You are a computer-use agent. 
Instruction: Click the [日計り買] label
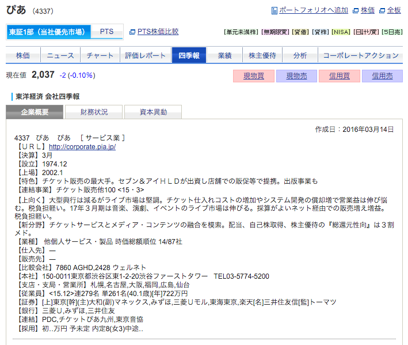[366, 32]
